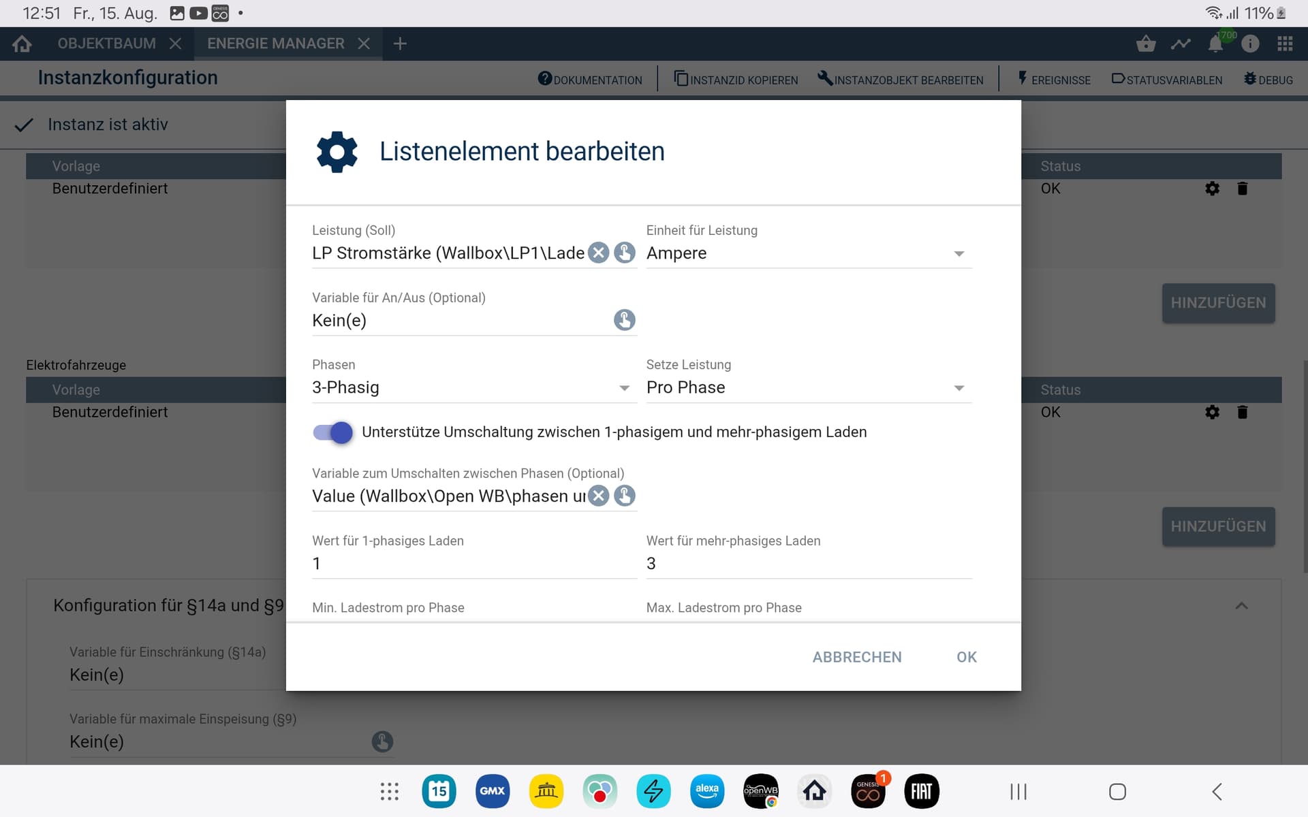This screenshot has width=1308, height=817.
Task: Open the DEBUG view from the toolbar
Action: [x=1268, y=80]
